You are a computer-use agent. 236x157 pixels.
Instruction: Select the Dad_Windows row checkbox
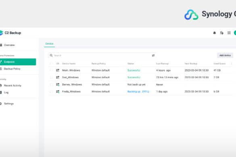click(51, 77)
